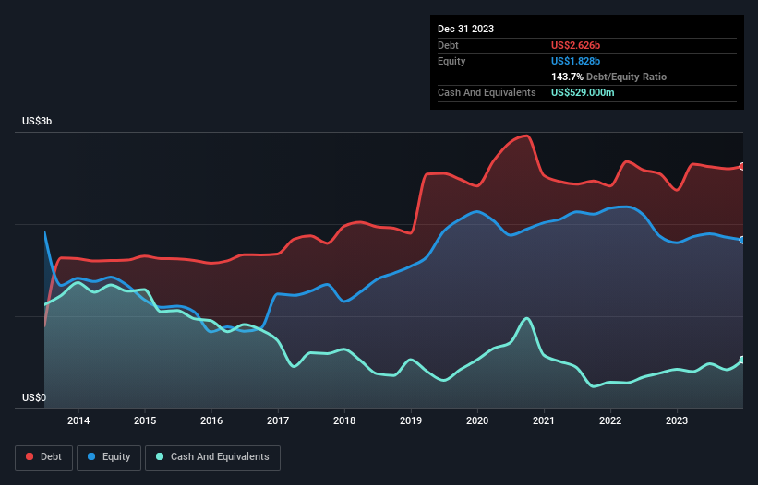
Task: Click the tooltip Debt row label
Action: tap(448, 45)
